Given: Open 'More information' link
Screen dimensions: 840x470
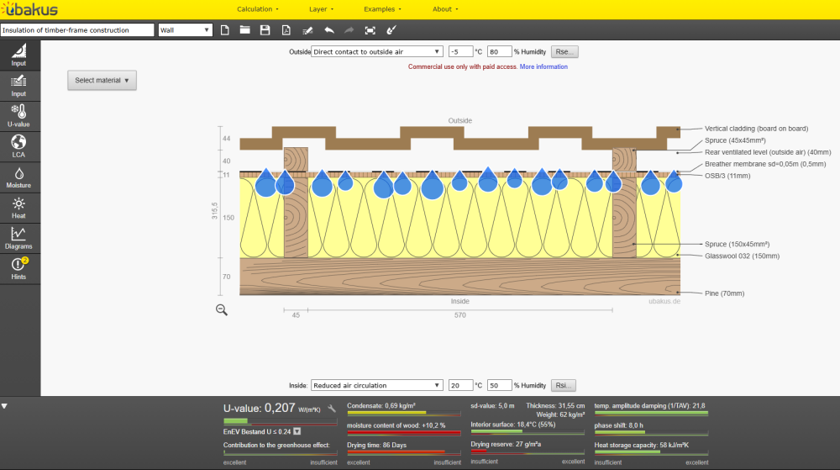Looking at the screenshot, I should 543,67.
